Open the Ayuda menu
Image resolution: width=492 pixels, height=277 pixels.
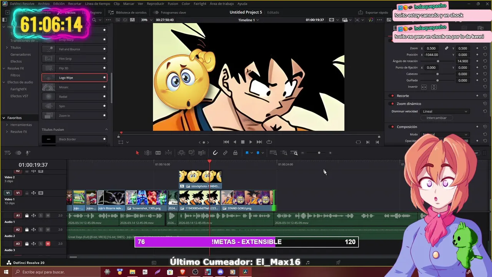[242, 4]
